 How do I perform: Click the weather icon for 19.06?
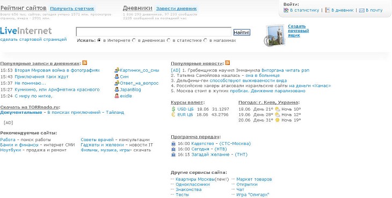coord(278,115)
